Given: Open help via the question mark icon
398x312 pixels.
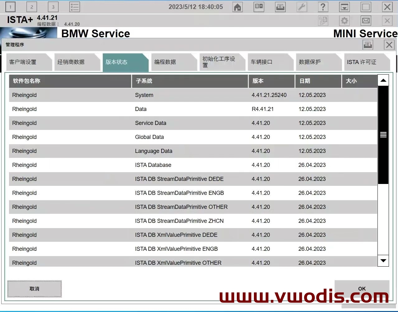Looking at the screenshot, I should pos(323,7).
